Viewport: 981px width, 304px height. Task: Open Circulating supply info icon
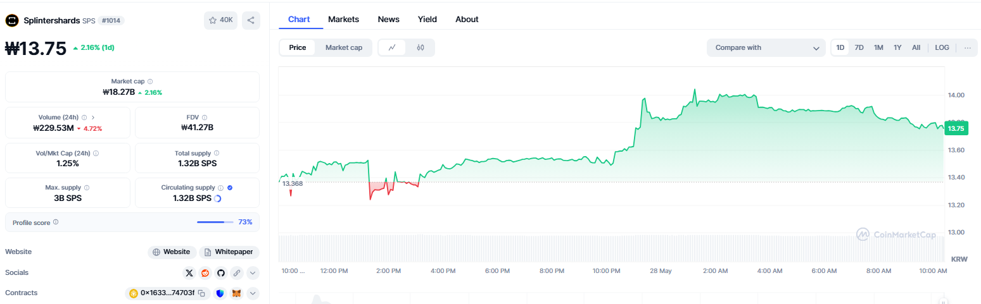(220, 188)
